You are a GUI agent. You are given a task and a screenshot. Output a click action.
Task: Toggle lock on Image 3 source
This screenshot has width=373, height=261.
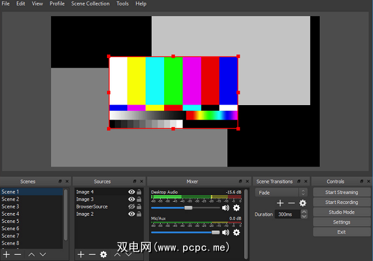click(139, 200)
